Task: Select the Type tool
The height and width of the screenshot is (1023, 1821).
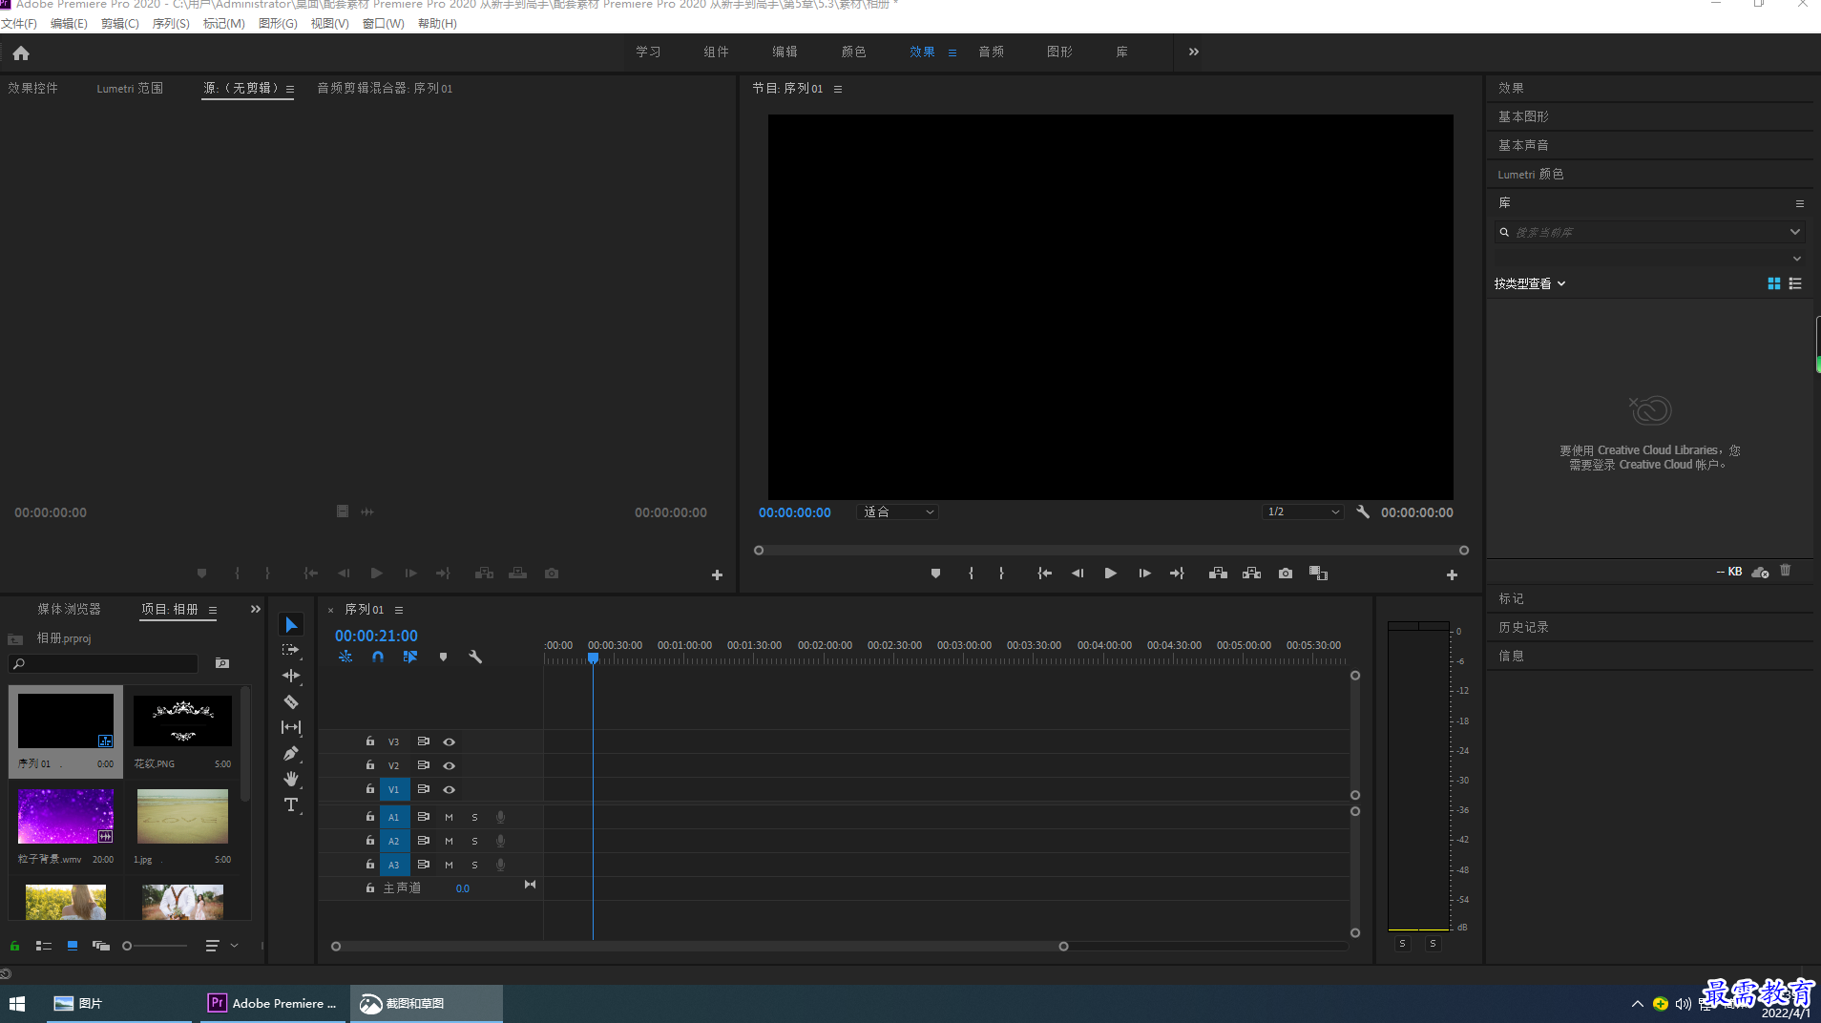Action: pyautogui.click(x=291, y=804)
